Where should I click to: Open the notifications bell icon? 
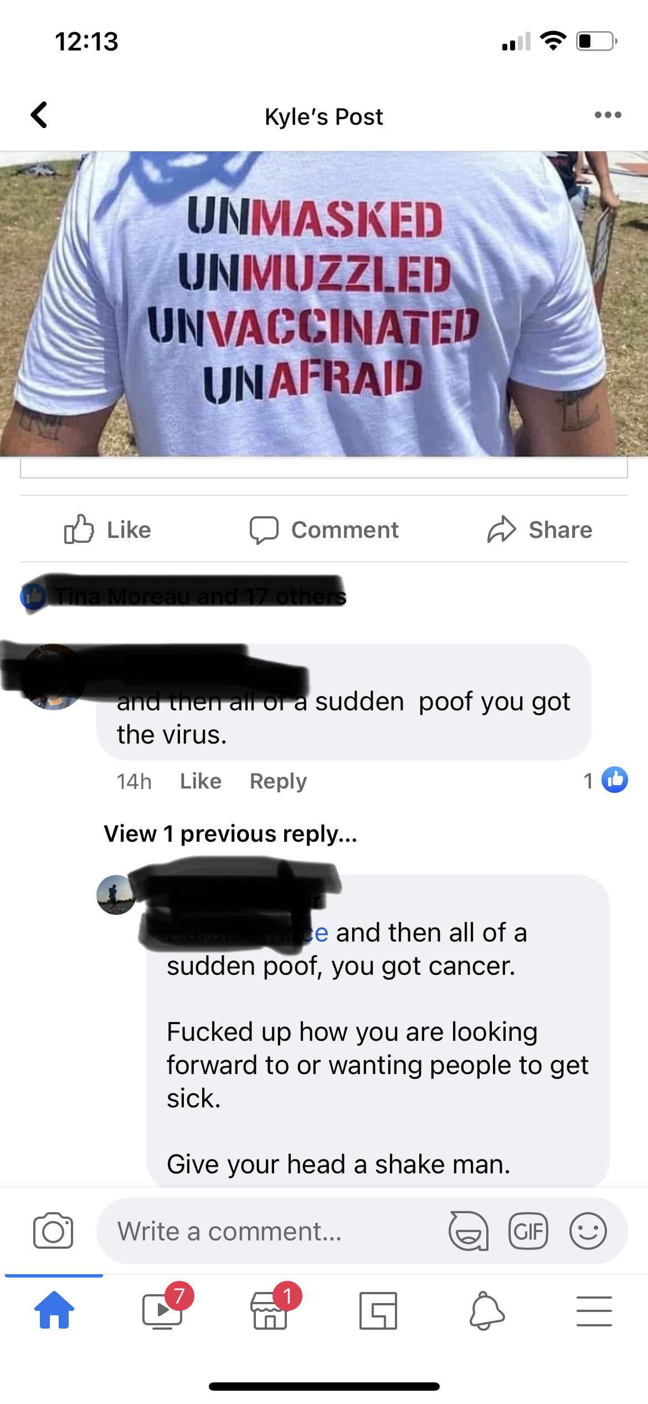coord(486,1310)
